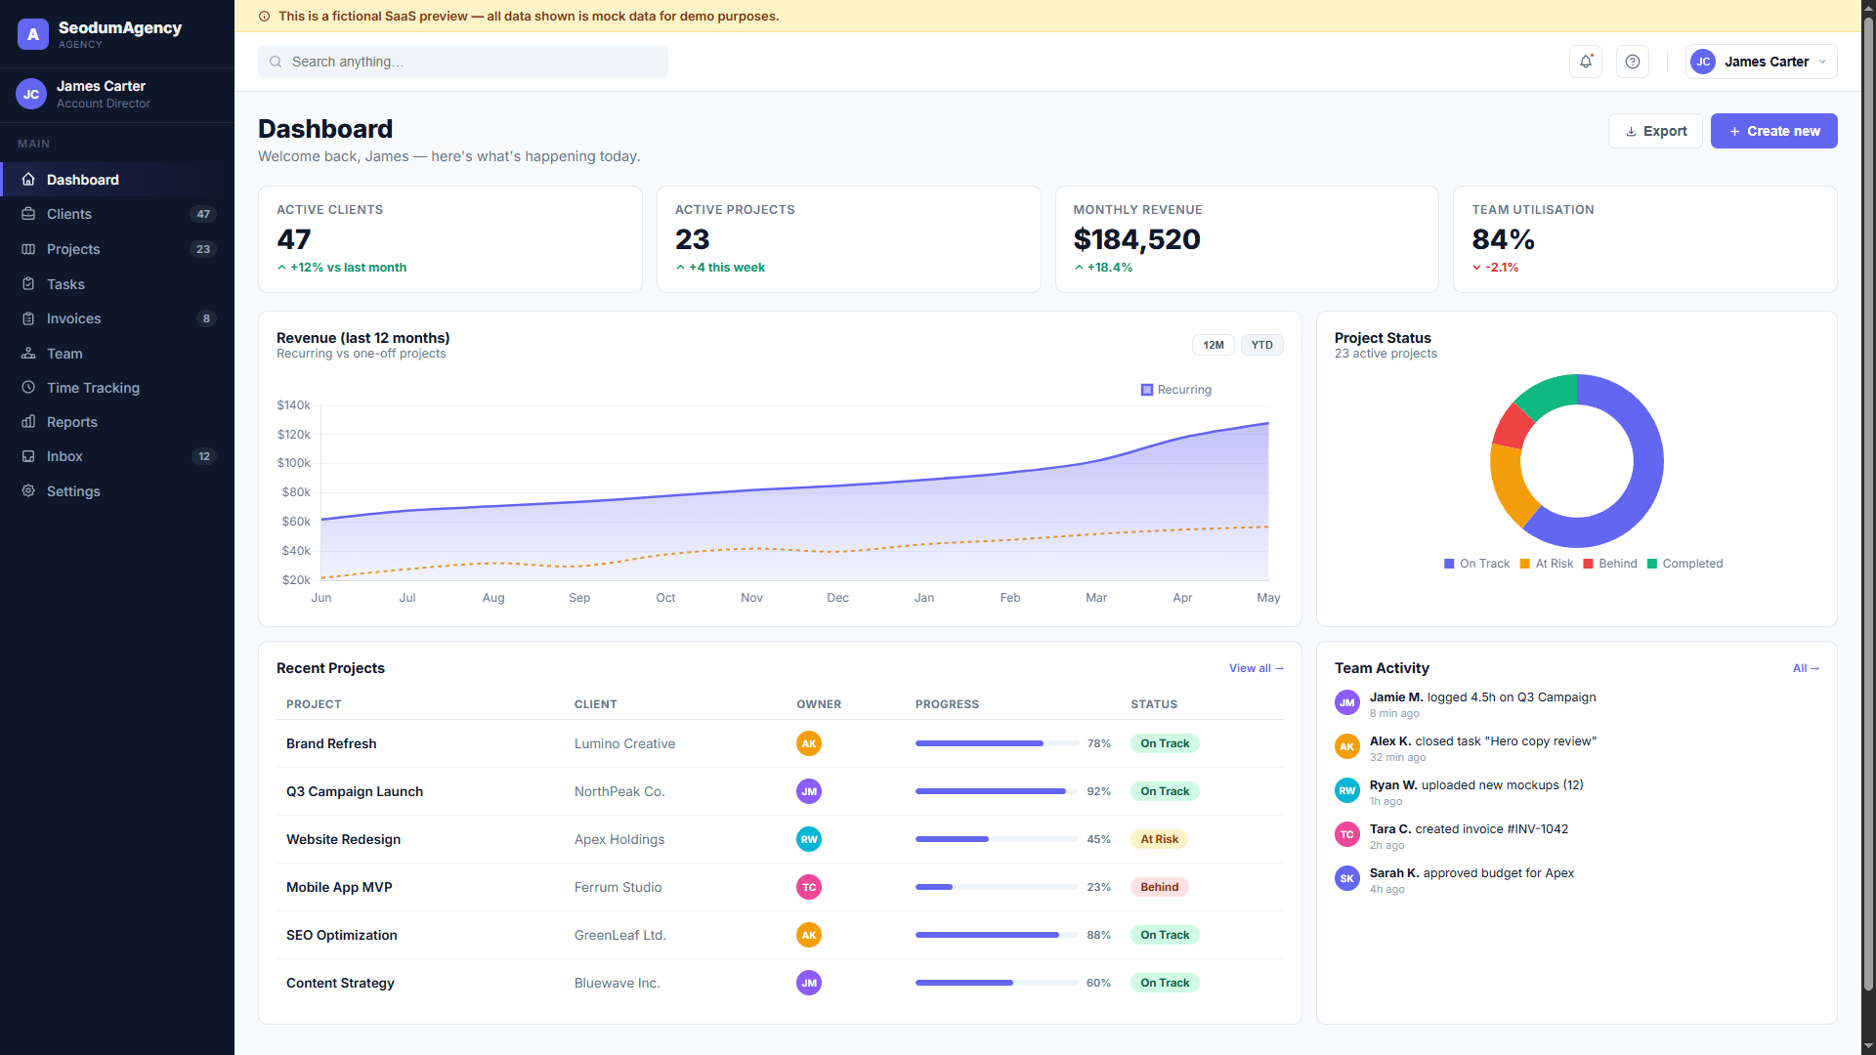Click Jamie M. avatar in Team Activity

pyautogui.click(x=1347, y=702)
